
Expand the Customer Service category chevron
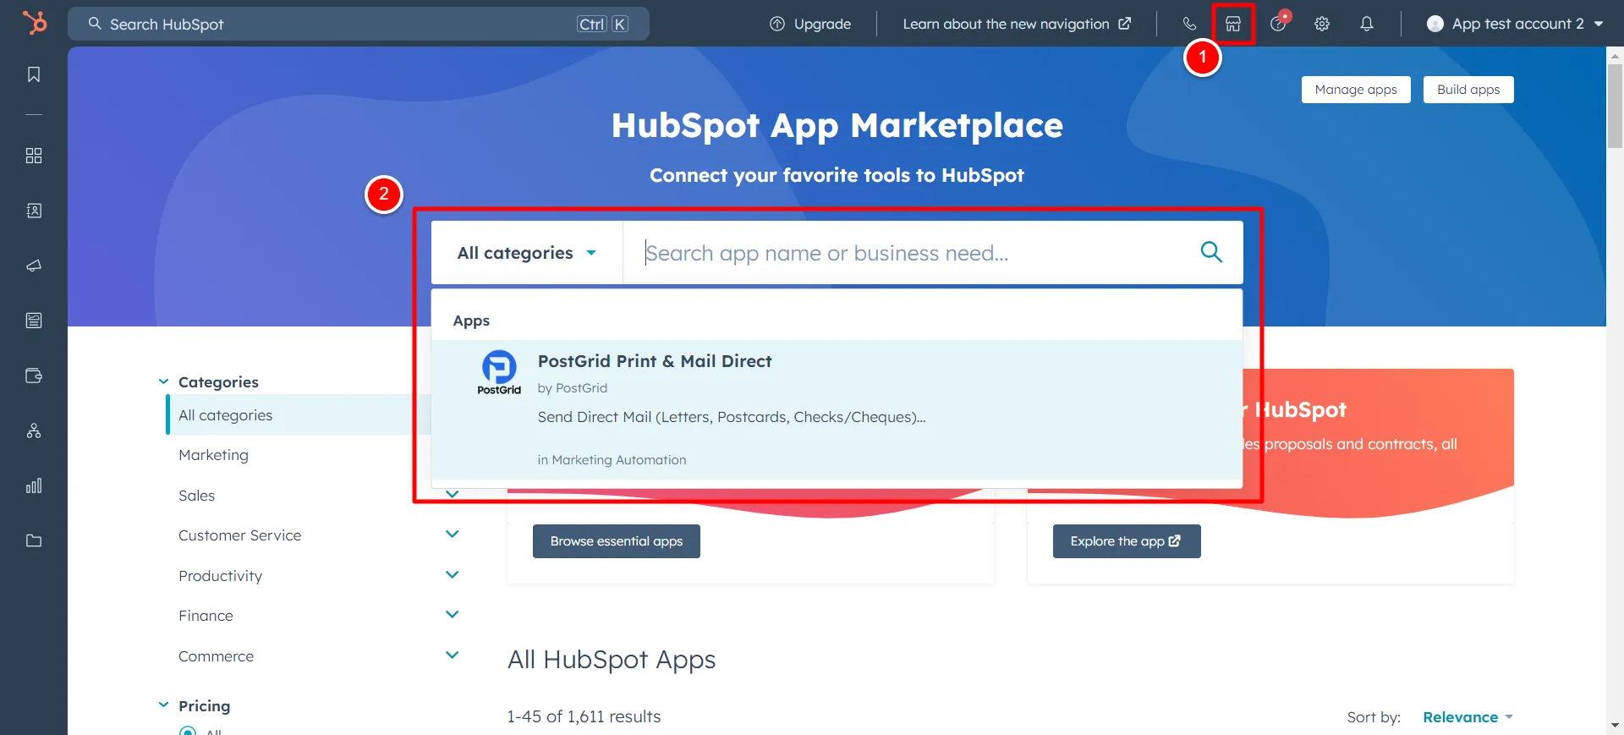[x=453, y=534]
